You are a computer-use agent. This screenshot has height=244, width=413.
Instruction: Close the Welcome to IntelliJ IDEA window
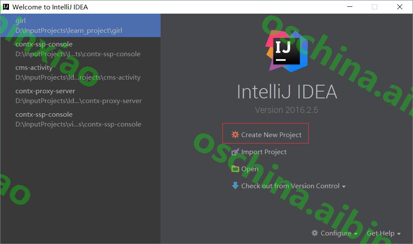400,6
